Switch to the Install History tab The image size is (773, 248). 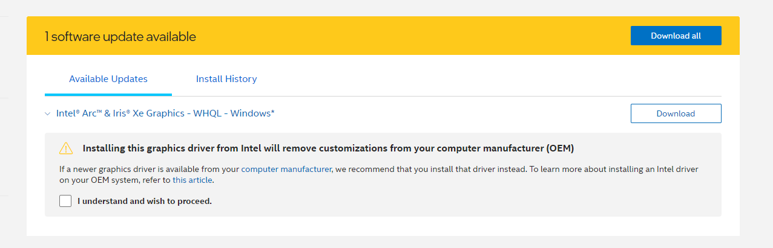(x=226, y=79)
